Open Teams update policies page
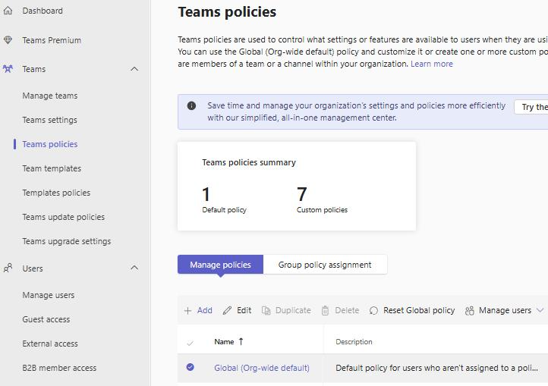 tap(64, 217)
